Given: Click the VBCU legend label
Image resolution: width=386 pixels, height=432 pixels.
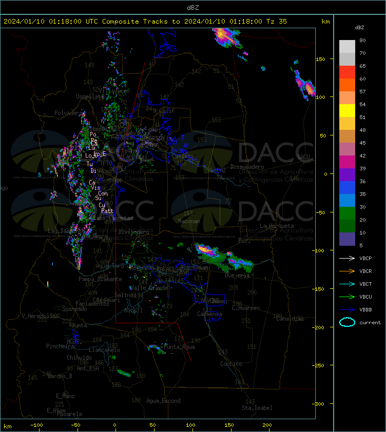Looking at the screenshot, I should pos(365,297).
